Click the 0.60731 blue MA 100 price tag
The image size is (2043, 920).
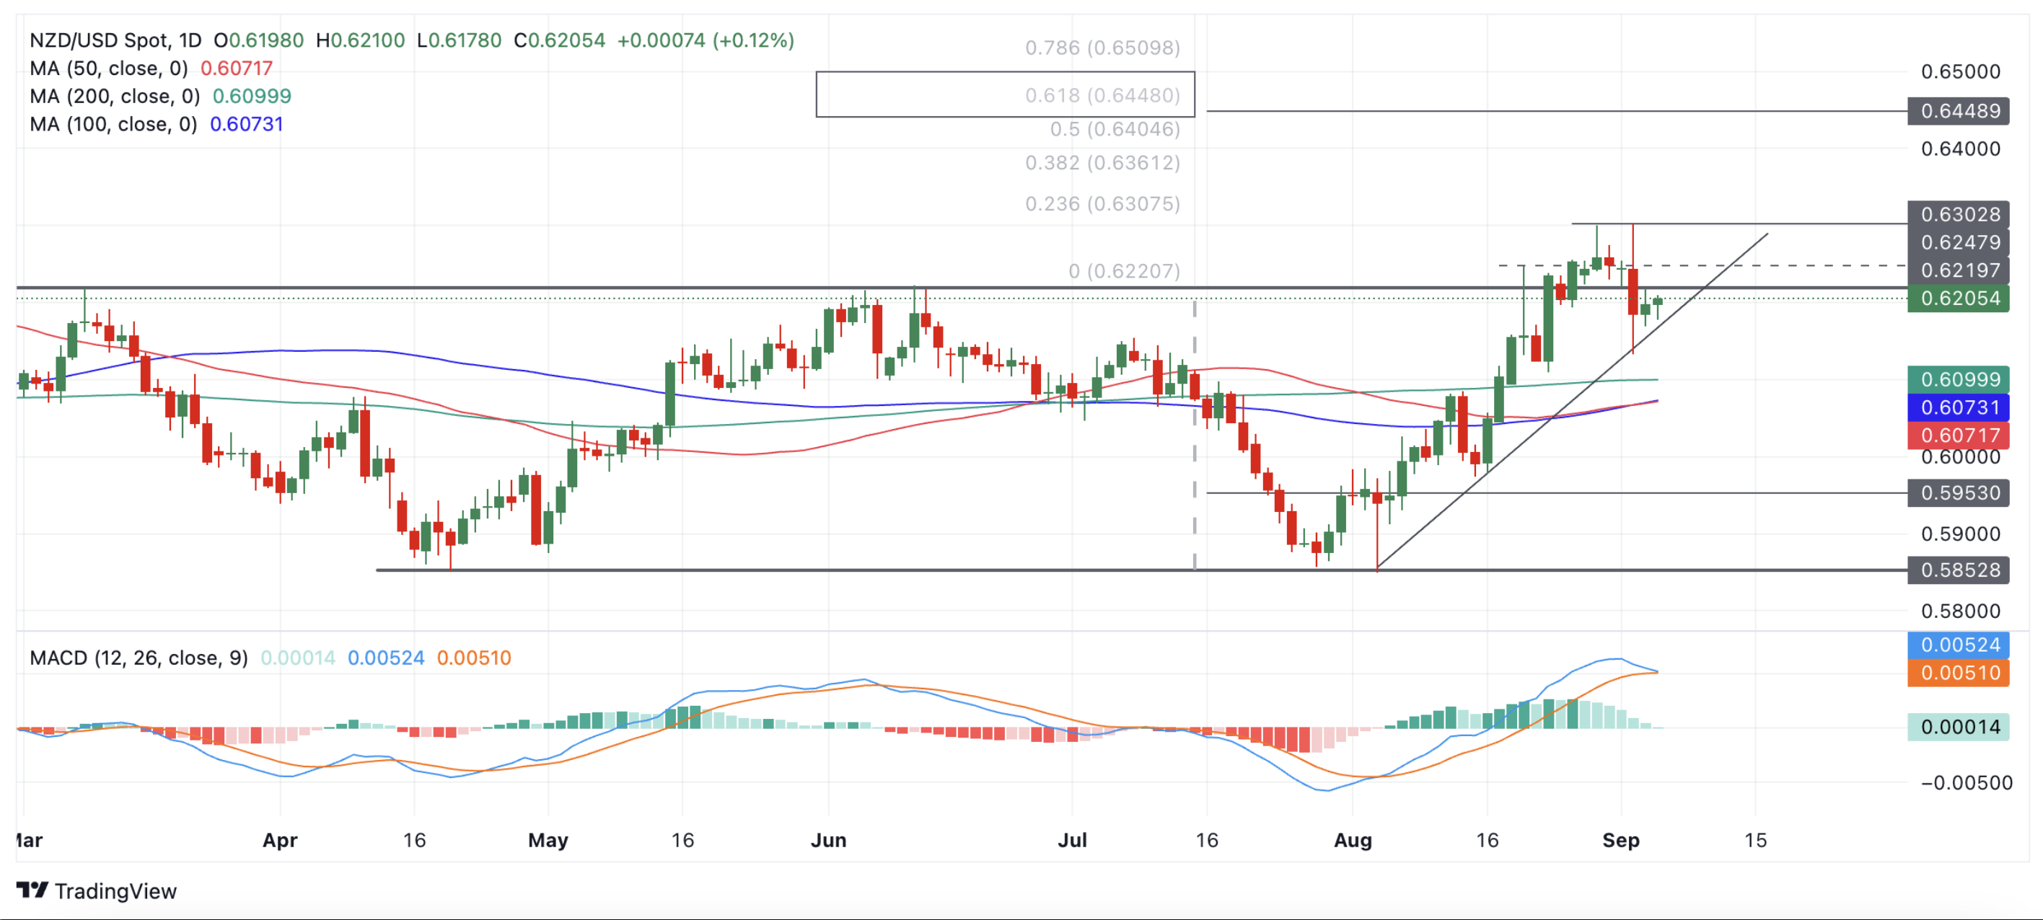tap(1958, 407)
